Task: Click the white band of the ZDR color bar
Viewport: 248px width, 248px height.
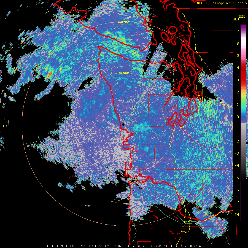Action: 243,41
